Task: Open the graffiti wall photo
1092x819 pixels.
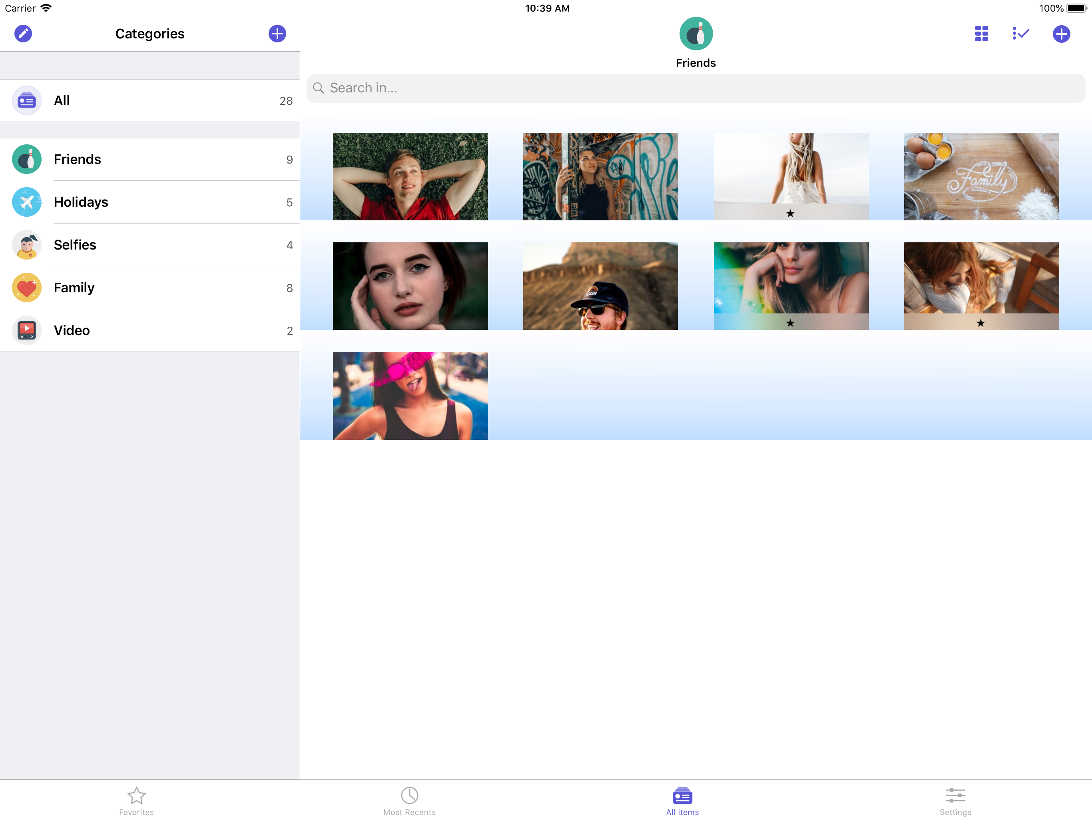Action: pos(600,176)
